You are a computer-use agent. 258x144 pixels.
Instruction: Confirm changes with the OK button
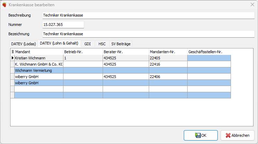point(201,135)
